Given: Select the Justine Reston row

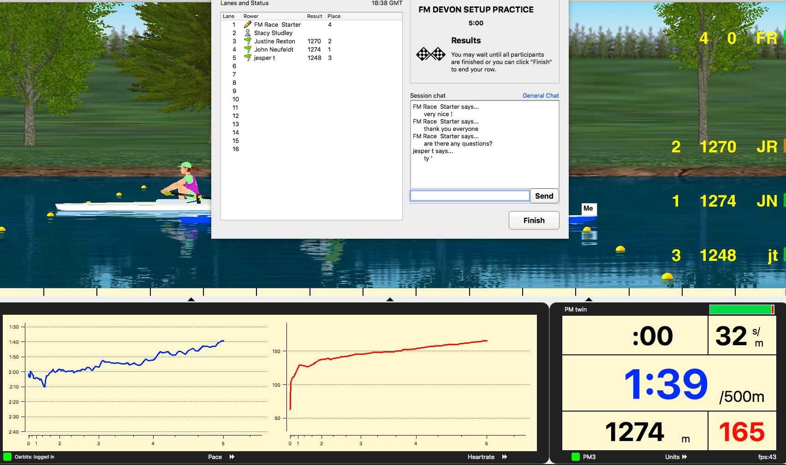Looking at the screenshot, I should click(x=311, y=41).
